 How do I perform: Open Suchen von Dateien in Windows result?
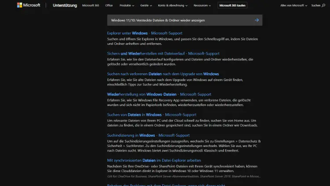click(x=151, y=115)
